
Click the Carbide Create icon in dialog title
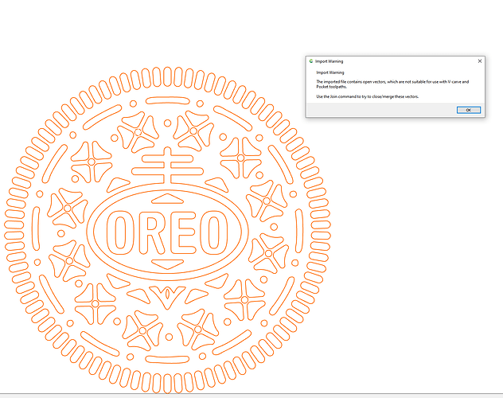click(x=311, y=61)
